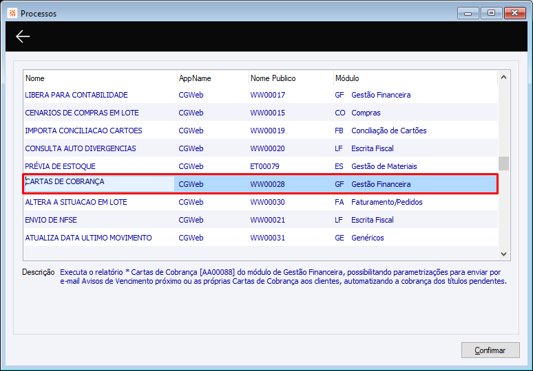Maximize the Processos window

pyautogui.click(x=491, y=13)
